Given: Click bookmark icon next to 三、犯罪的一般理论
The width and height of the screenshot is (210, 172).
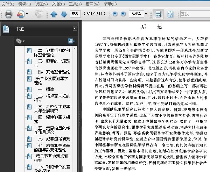Looking at the screenshot, I should coord(29,61).
